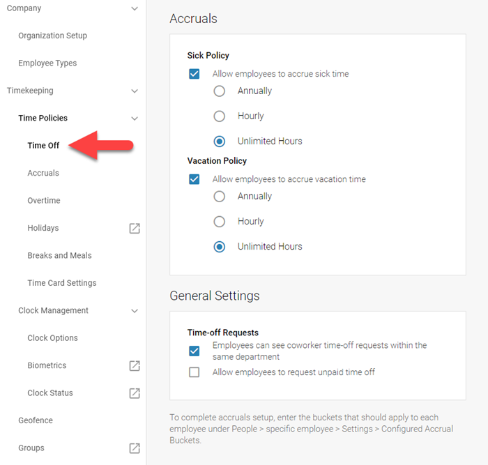
Task: Select Unlimited Hours under Sick Policy
Action: pyautogui.click(x=220, y=141)
